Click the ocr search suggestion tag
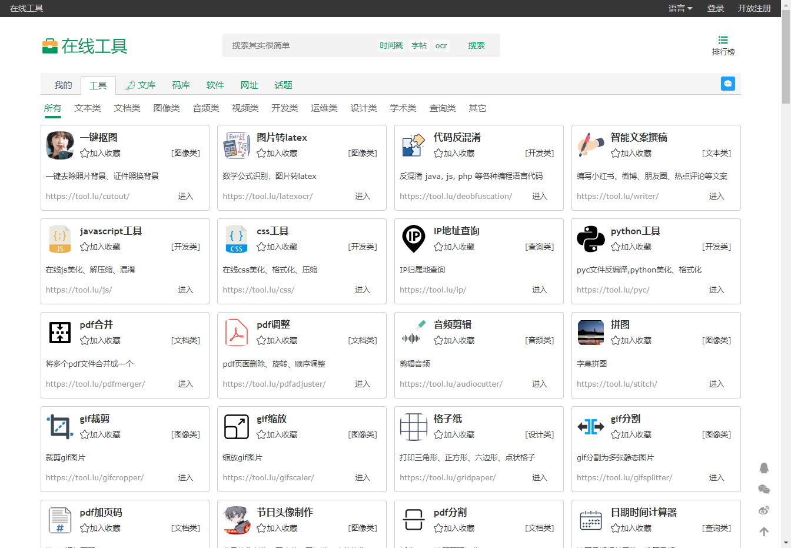The height and width of the screenshot is (548, 791). tap(441, 45)
